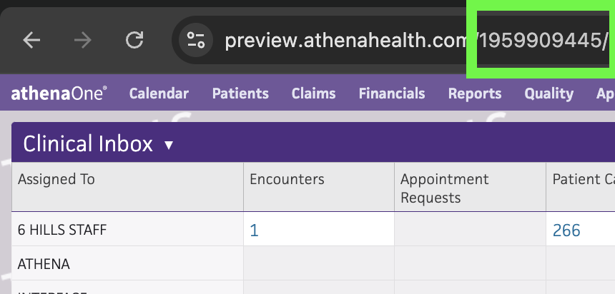Click the athenaOne logo
Screen dimensions: 615x294
click(x=59, y=93)
